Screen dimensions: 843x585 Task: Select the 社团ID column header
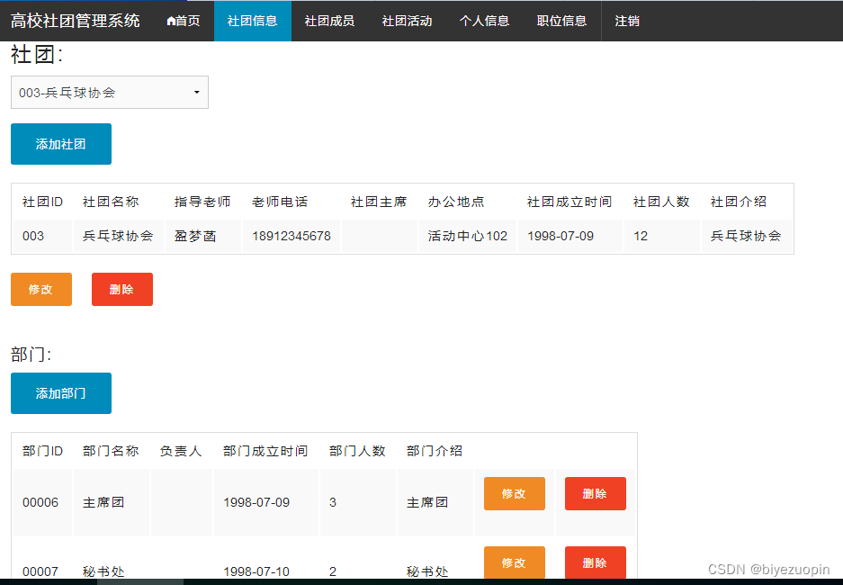pyautogui.click(x=42, y=202)
